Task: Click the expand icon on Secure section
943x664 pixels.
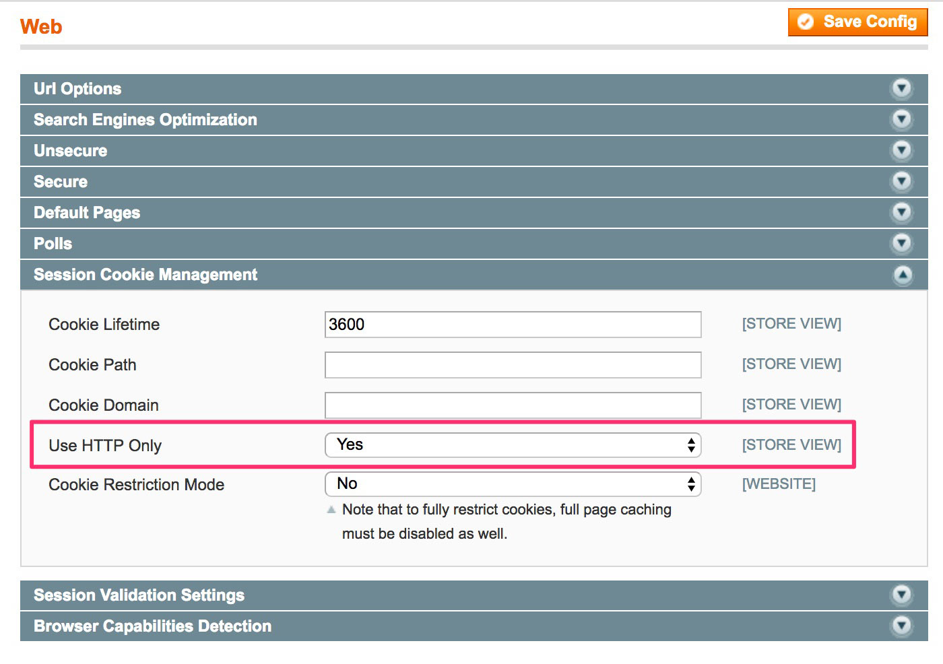Action: pos(901,181)
